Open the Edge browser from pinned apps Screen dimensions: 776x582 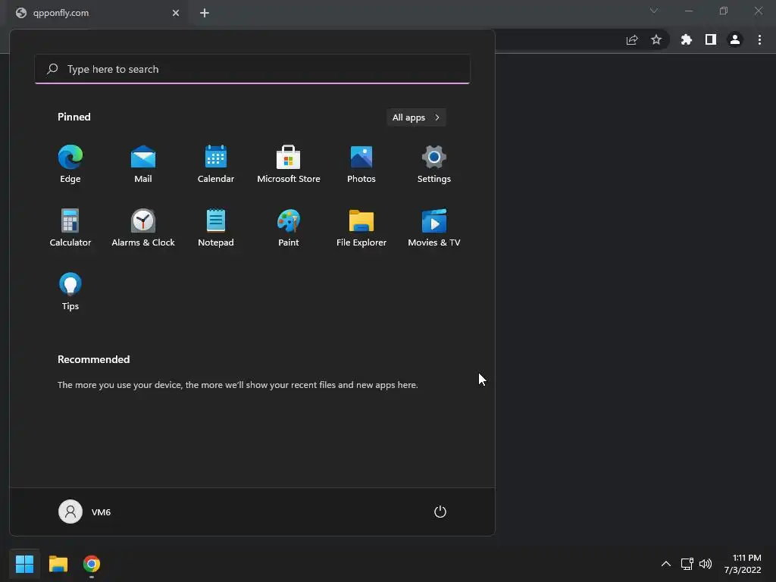(70, 164)
